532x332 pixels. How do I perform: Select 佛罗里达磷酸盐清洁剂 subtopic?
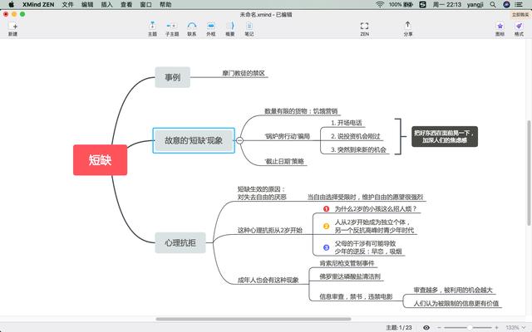350,276
